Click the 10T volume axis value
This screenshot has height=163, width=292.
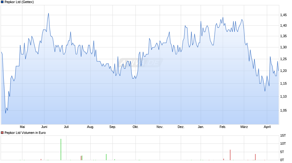click(283, 143)
